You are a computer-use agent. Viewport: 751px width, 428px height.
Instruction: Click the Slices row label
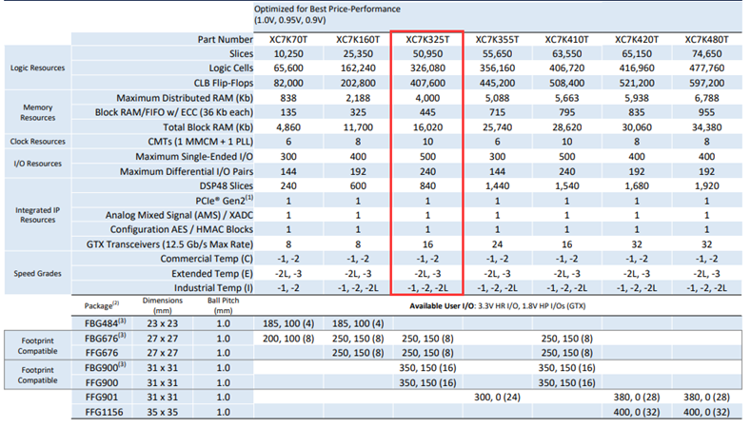point(241,53)
